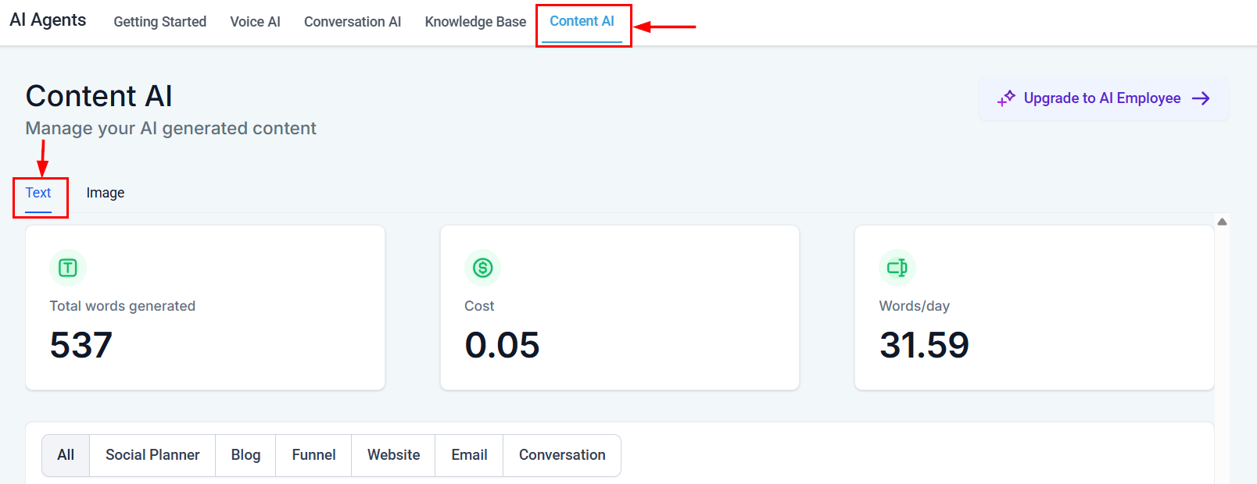Click the arrow icon in Upgrade to AI Employee
Screen dimensions: 1257x484
coord(1201,98)
